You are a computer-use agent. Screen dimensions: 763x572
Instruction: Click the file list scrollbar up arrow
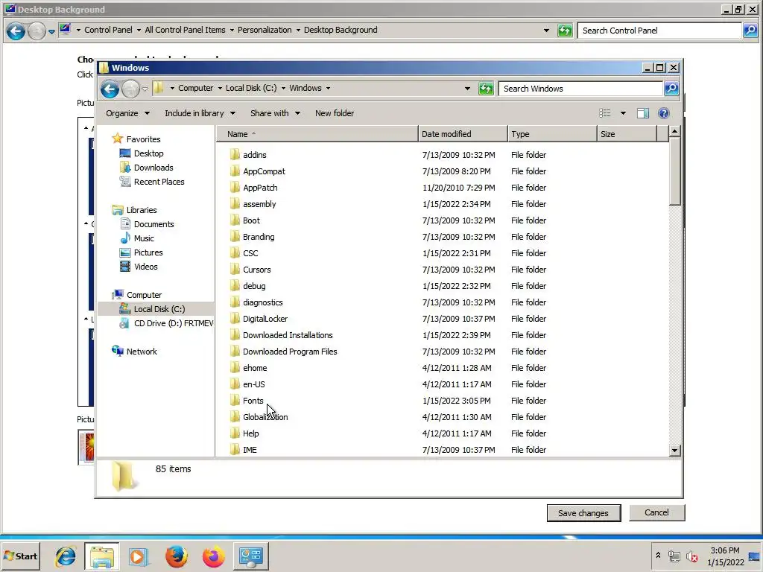(674, 131)
